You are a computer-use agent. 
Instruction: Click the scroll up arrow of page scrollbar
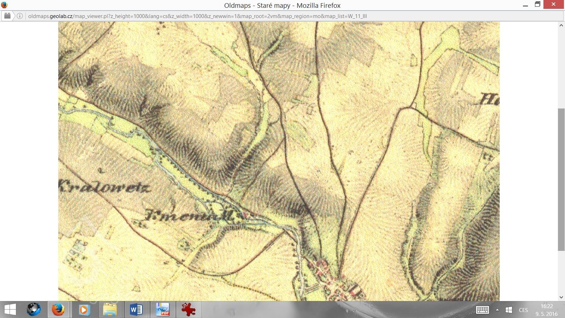[561, 25]
